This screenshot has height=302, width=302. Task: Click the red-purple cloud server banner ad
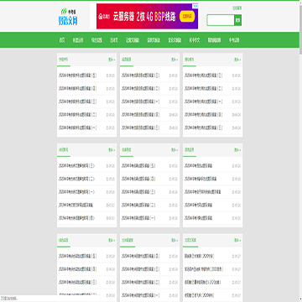(147, 16)
